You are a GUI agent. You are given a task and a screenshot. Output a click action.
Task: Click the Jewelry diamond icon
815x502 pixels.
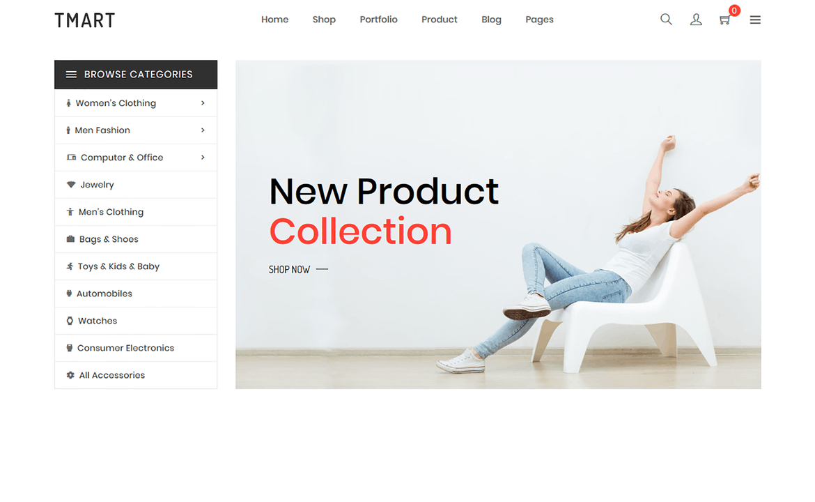click(71, 185)
